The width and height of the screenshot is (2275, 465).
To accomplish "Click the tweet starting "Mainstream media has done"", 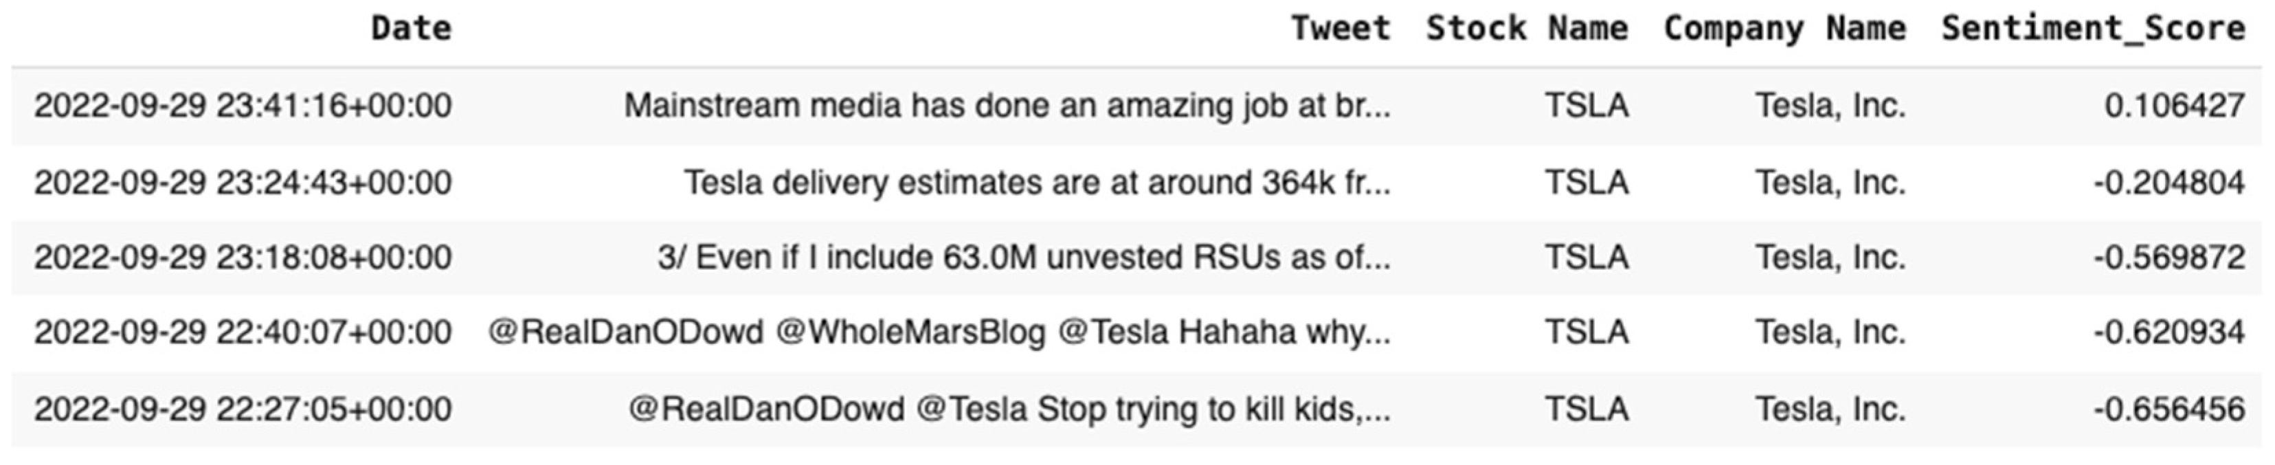I will click(x=1007, y=106).
